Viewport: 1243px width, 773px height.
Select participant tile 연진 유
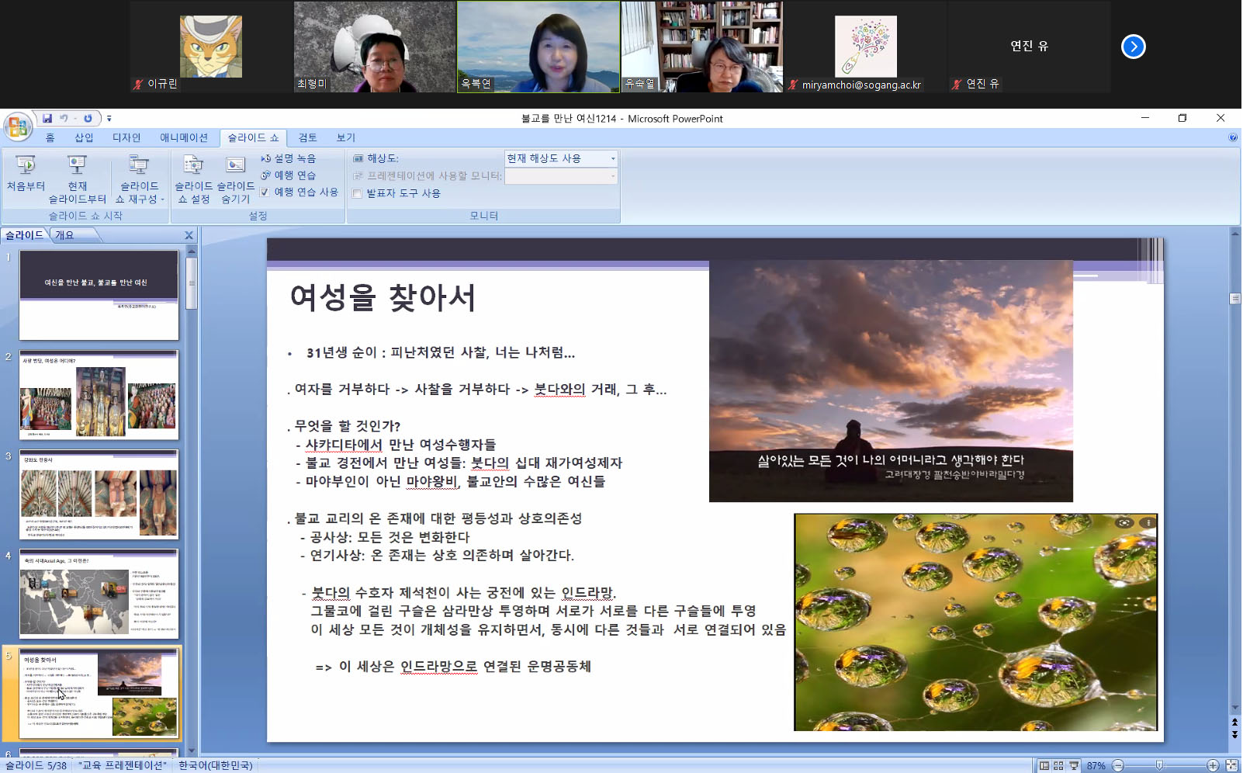pyautogui.click(x=1030, y=47)
